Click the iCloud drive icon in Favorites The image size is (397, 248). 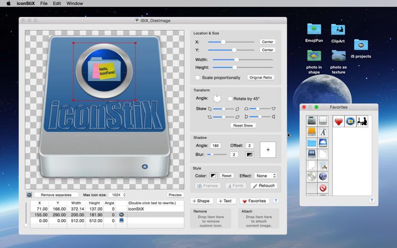323,143
